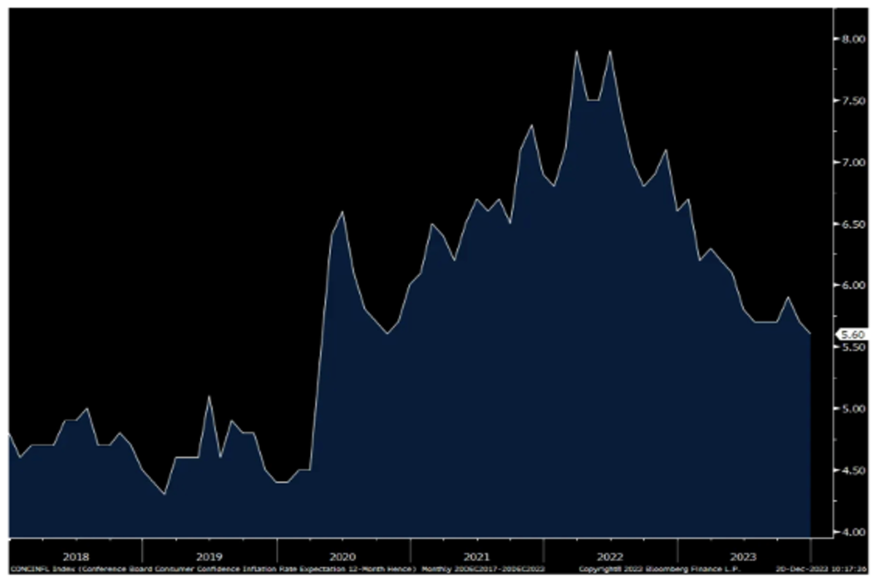876x584 pixels.
Task: Click the 4.00 y-axis label
Action: (849, 532)
